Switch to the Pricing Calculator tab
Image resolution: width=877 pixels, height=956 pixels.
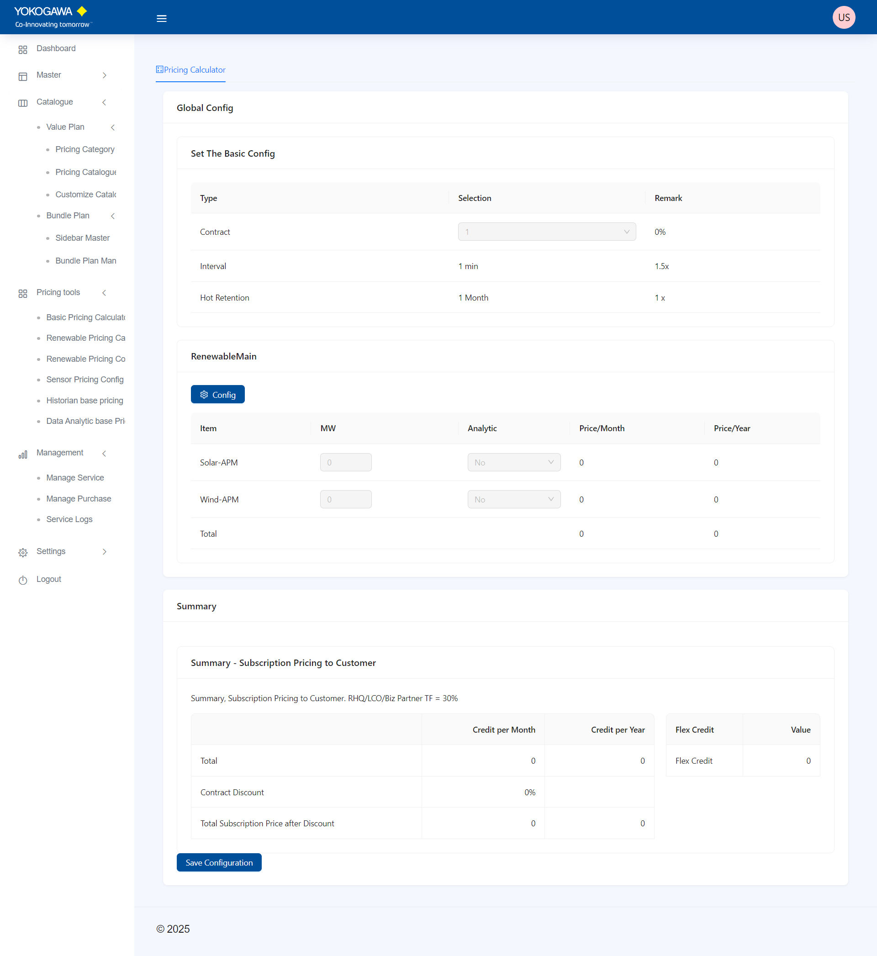[x=191, y=70]
